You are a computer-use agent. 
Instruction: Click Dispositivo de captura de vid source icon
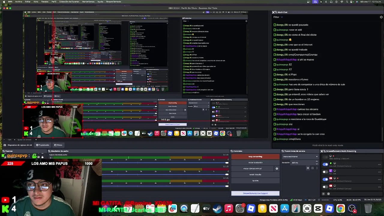coord(5,145)
